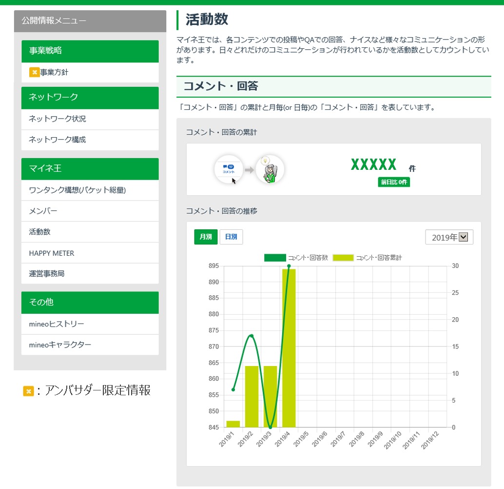The image size is (504, 489).
Task: Click the character avatar with lightbulb
Action: 270,170
